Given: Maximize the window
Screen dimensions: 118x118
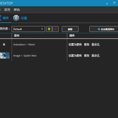Looking at the screenshot, I should 114,3.
